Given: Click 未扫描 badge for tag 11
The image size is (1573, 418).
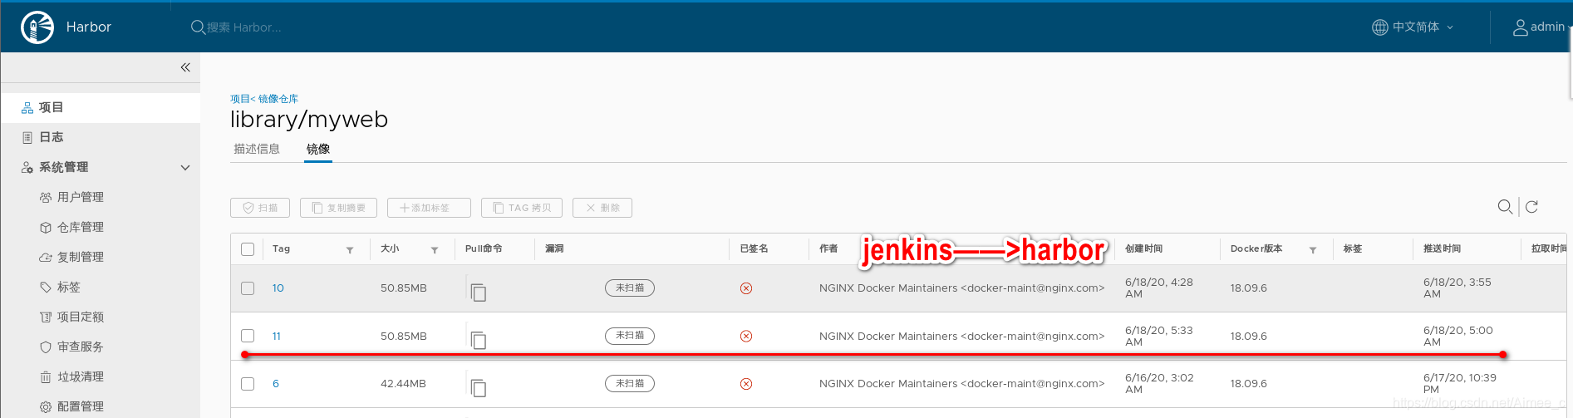Looking at the screenshot, I should tap(630, 336).
